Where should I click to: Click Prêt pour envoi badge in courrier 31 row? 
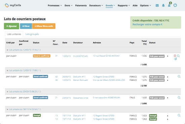pos(157,56)
